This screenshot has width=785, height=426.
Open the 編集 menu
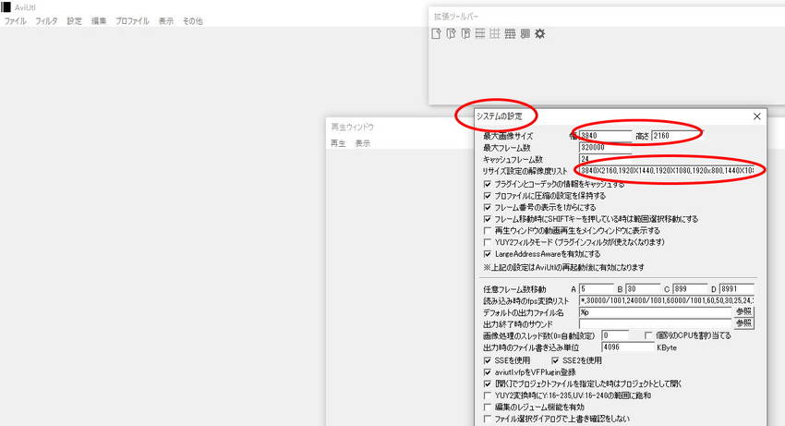pyautogui.click(x=99, y=21)
